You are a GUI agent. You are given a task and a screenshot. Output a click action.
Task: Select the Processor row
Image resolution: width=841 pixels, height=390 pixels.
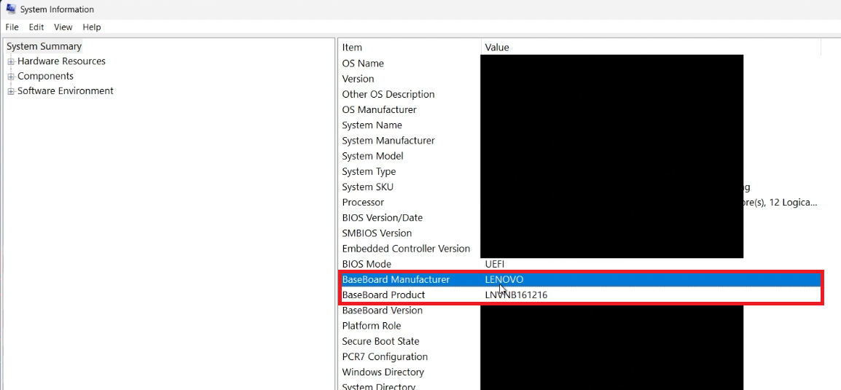point(580,202)
